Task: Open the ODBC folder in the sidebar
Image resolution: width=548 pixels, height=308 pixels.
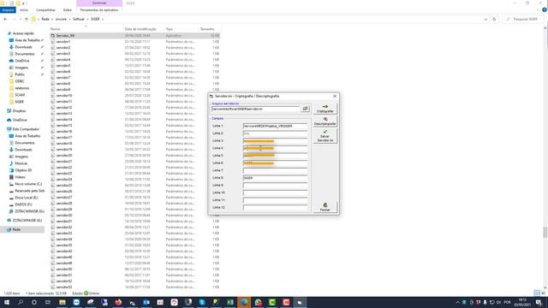Action: (x=19, y=81)
